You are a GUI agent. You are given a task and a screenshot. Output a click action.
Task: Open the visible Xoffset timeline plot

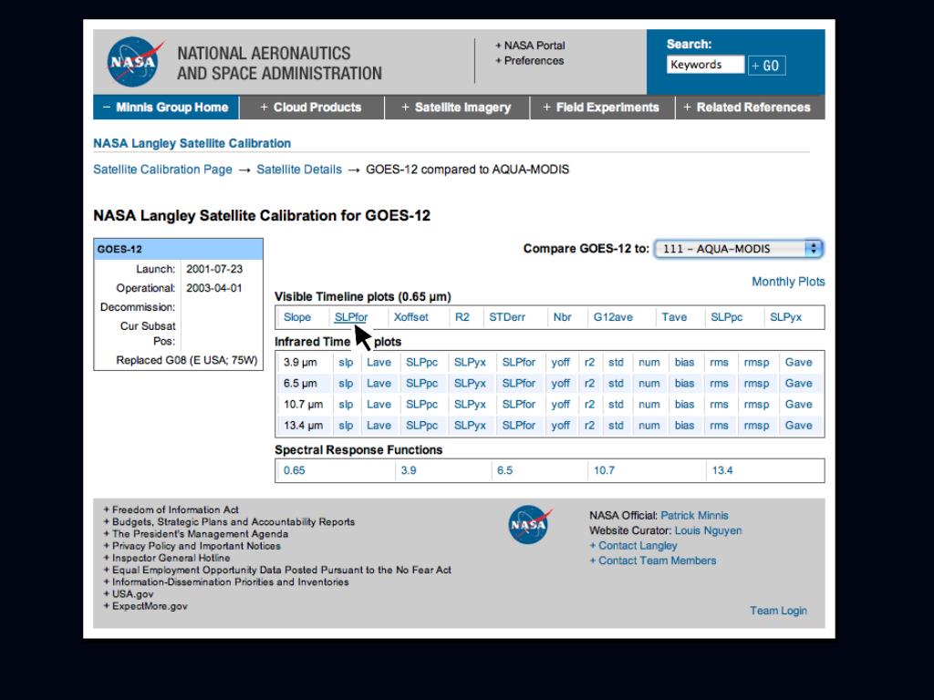411,317
